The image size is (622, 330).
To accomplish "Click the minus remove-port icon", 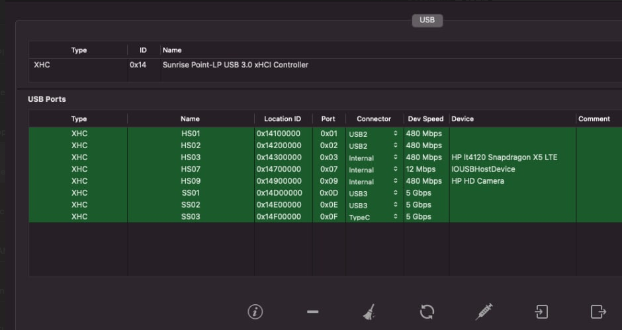I will [312, 311].
